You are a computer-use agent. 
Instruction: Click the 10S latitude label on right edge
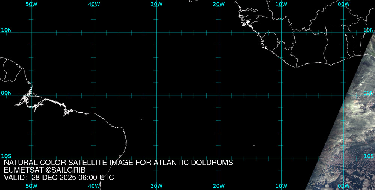[369, 156]
